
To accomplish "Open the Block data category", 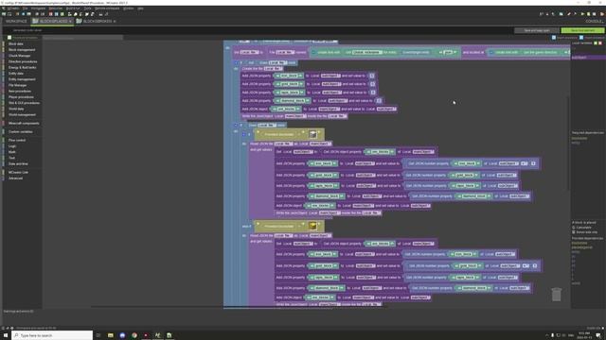I will pos(16,44).
